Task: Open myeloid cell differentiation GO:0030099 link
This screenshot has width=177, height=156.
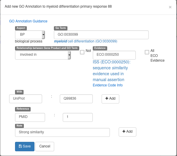Action: coord(85,41)
